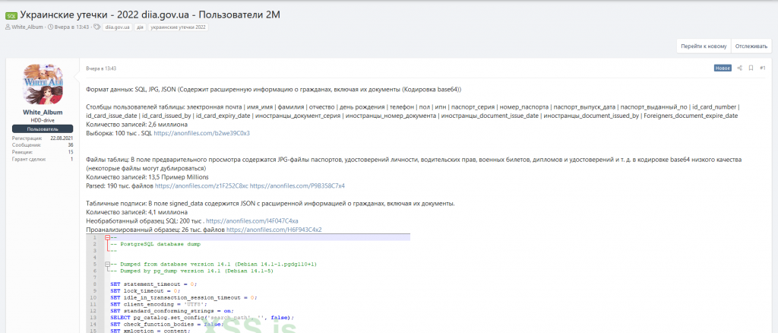Screen dimensions: 778x333
Task: Click the Перейти к новому button
Action: [x=704, y=46]
